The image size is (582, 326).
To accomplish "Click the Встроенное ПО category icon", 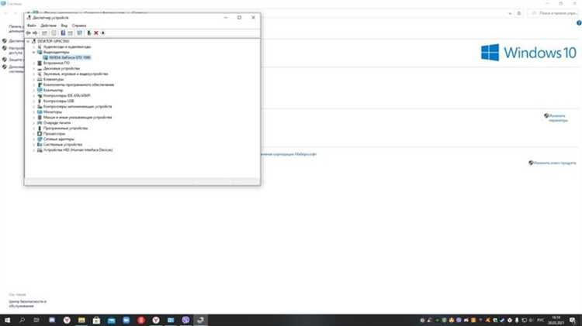I will (x=40, y=63).
